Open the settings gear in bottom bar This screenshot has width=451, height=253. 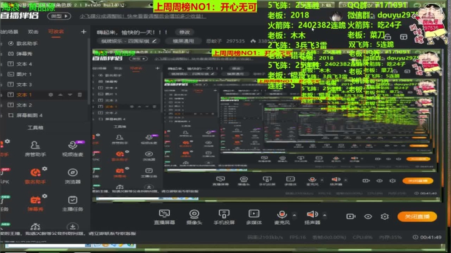(385, 216)
